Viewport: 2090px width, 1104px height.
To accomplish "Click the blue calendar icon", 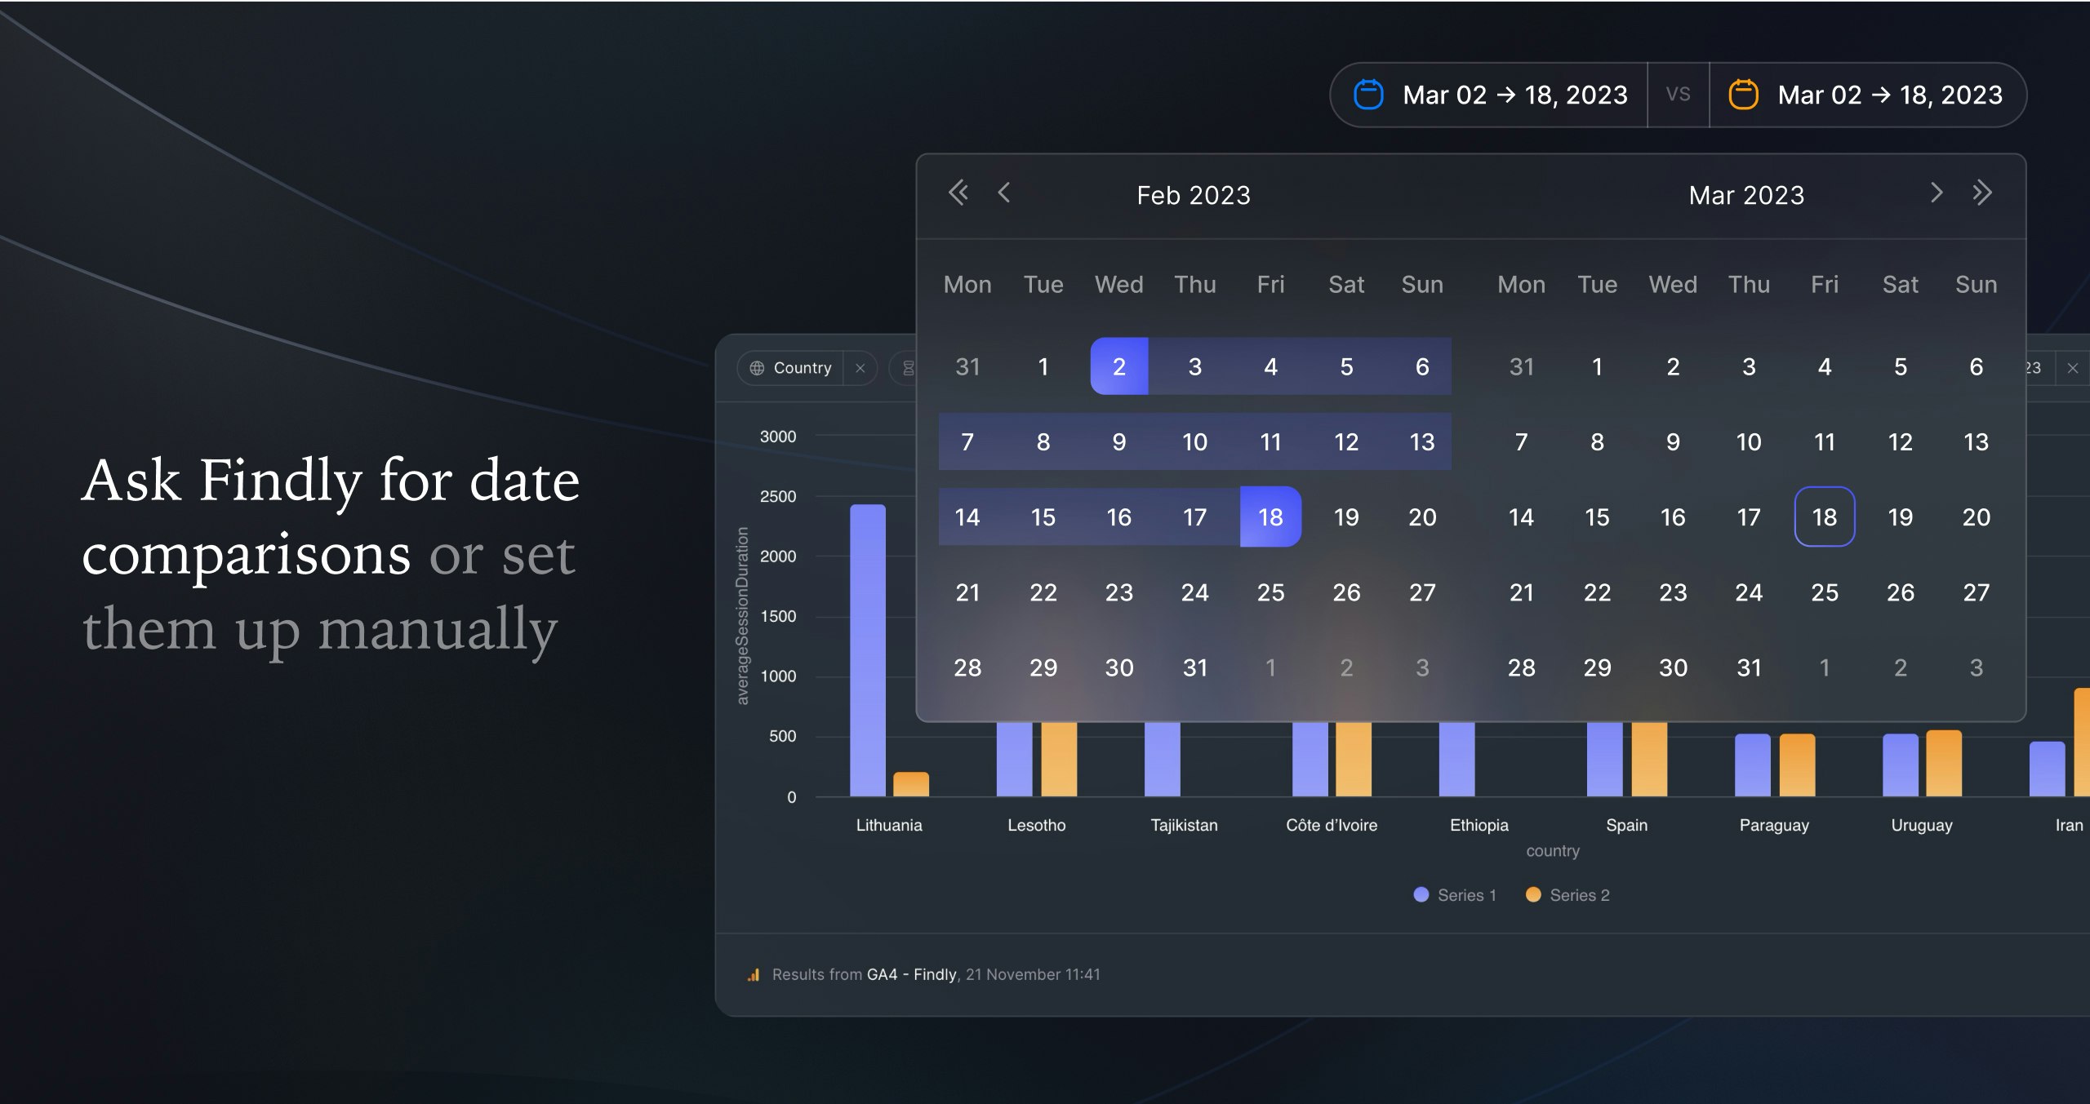I will tap(1368, 95).
